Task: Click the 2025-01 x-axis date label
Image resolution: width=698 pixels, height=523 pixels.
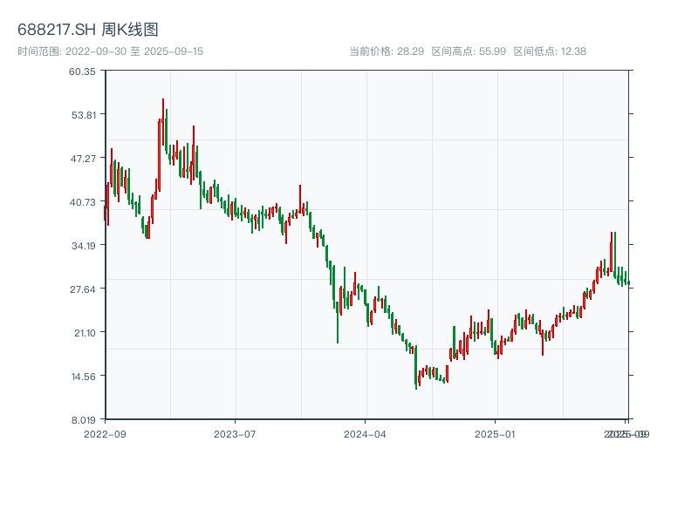Action: tap(496, 433)
